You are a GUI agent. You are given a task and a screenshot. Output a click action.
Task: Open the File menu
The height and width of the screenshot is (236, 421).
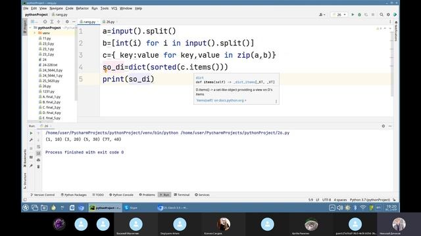coord(26,9)
